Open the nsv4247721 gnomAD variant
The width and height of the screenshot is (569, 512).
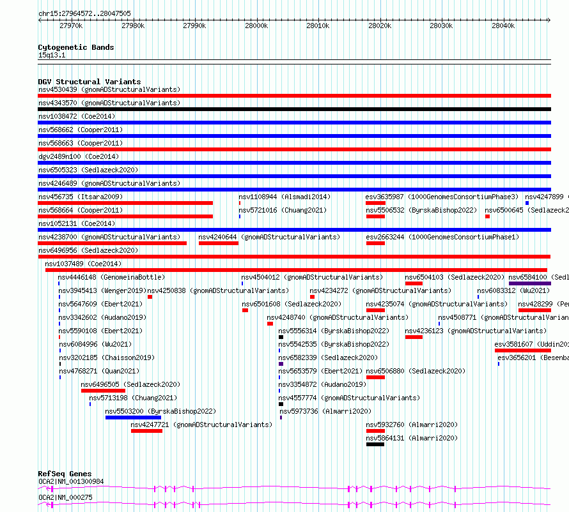tap(201, 425)
